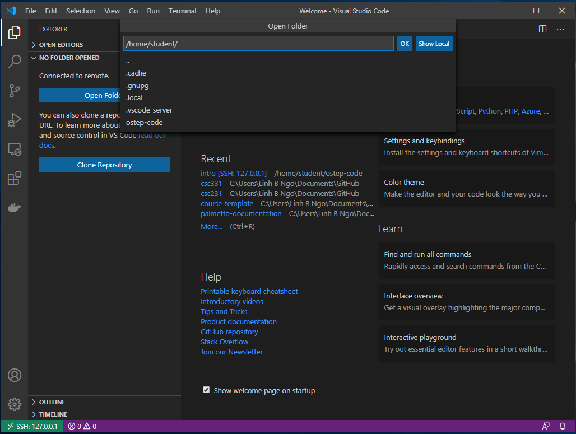
Task: Select the .local folder entry
Action: 288,97
